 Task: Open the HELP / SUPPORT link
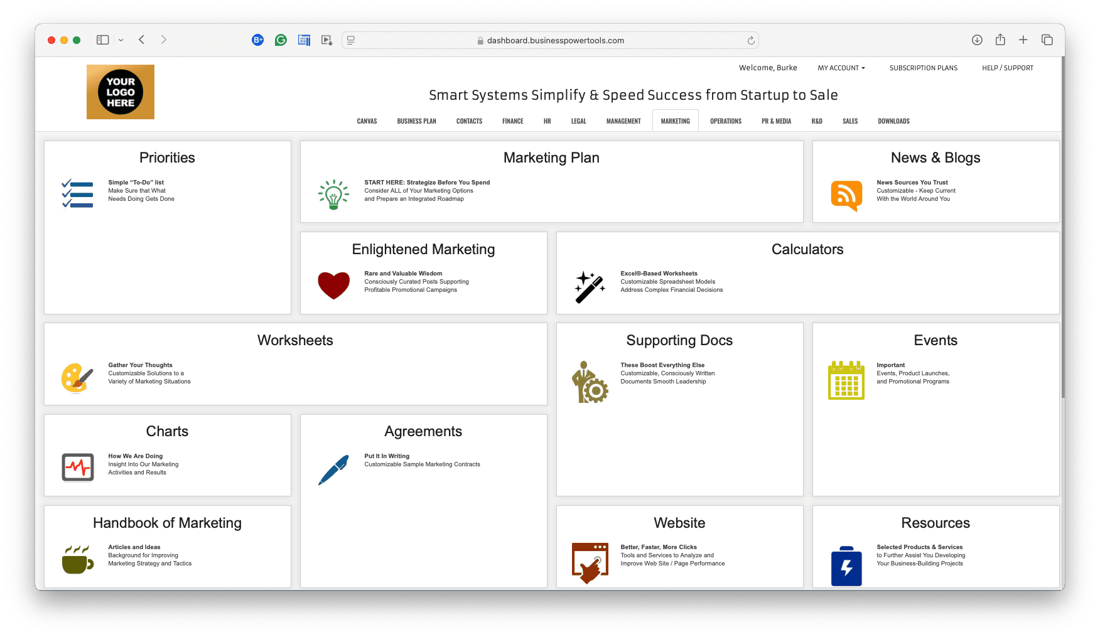point(1007,68)
